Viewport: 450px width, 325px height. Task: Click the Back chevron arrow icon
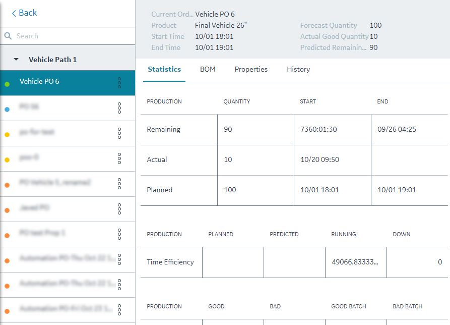[14, 13]
